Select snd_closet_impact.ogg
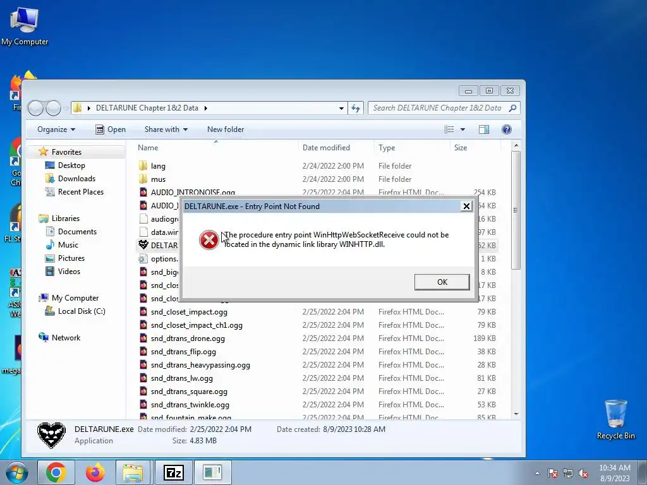The width and height of the screenshot is (647, 485). coord(189,312)
